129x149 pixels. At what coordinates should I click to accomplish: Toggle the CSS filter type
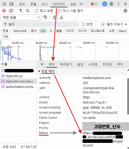[x=43, y=31]
